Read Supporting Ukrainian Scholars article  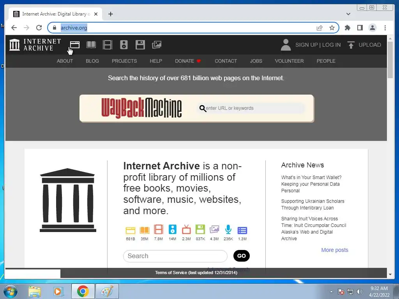pos(313,204)
